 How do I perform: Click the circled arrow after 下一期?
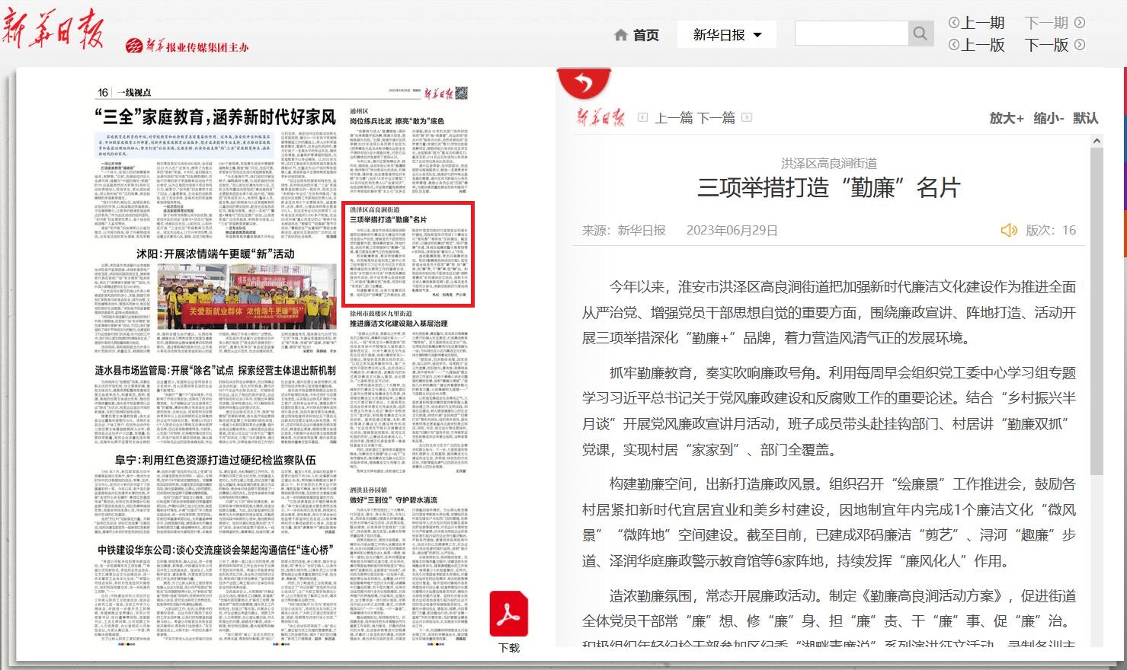(x=1079, y=23)
